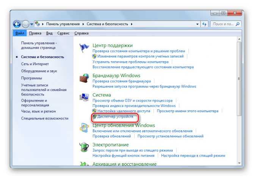Open the recent pages dropdown arrow
The image size is (254, 178).
pos(31,24)
